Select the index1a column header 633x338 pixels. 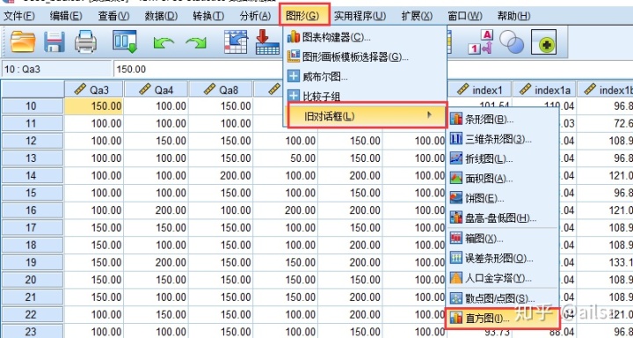[x=544, y=90]
